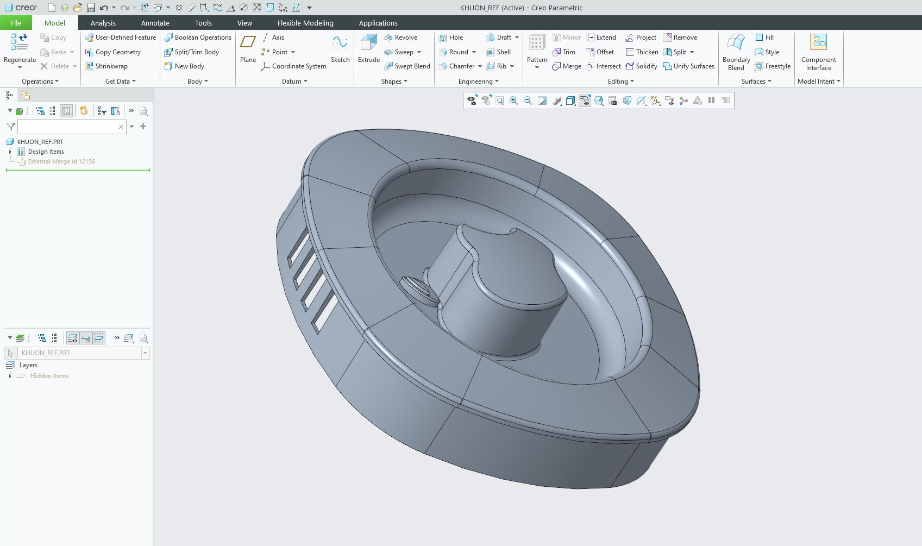
Task: Toggle the layer visibility filter button
Action: pyautogui.click(x=72, y=338)
